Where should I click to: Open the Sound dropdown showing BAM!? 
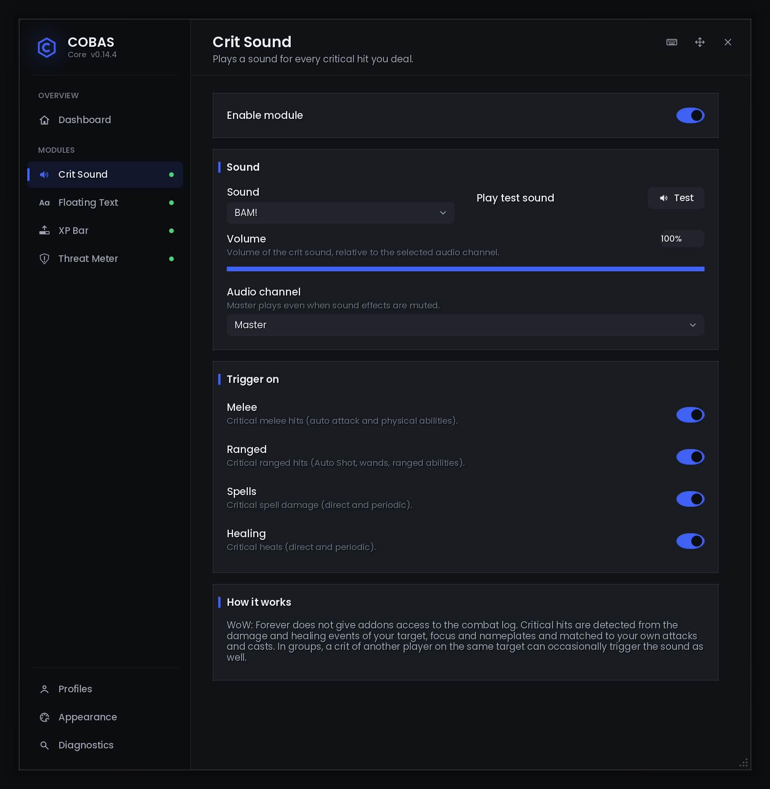click(x=341, y=213)
